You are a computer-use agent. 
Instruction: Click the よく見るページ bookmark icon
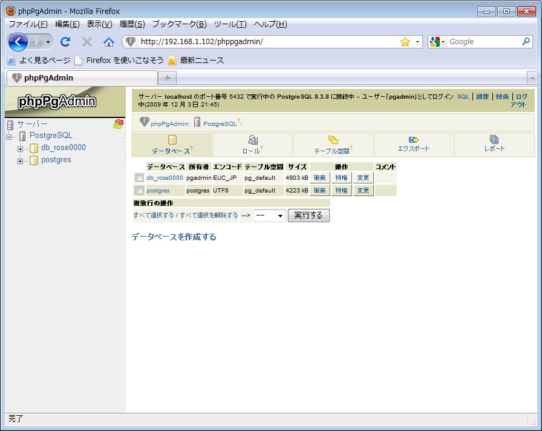[x=11, y=61]
